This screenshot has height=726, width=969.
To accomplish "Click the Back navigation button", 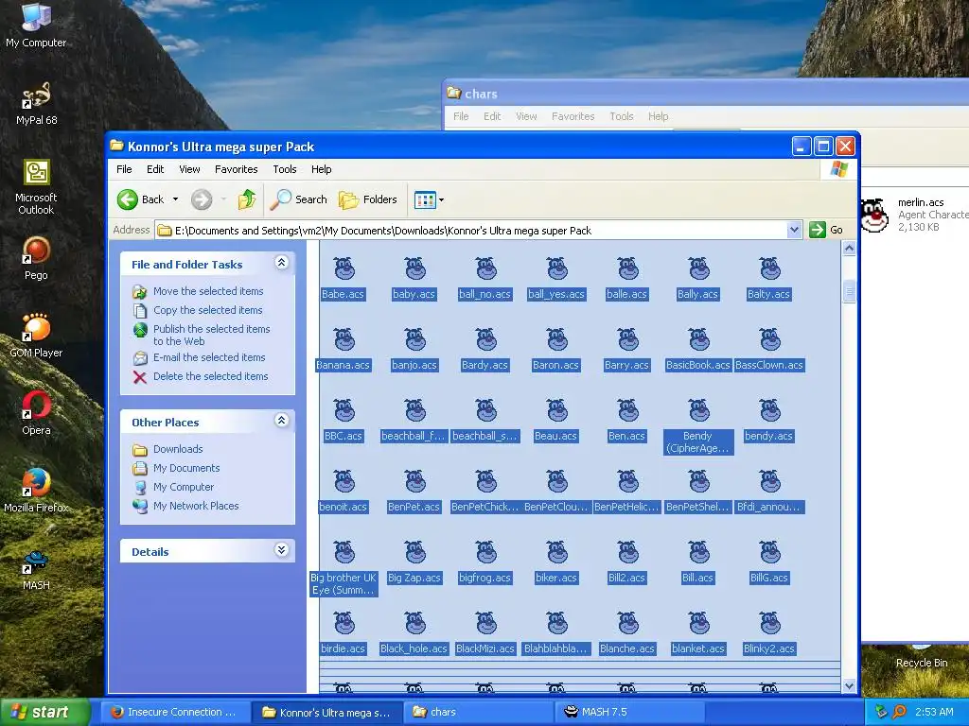I will [141, 199].
